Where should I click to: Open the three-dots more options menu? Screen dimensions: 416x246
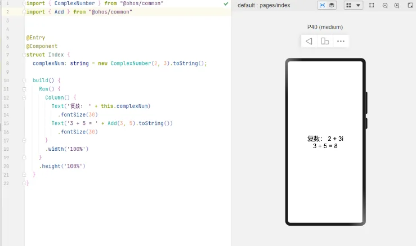(x=341, y=41)
